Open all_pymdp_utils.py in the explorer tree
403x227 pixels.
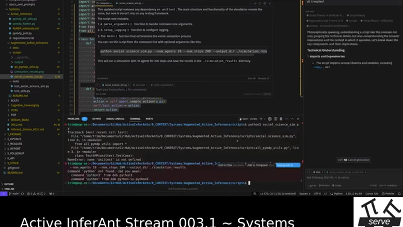click(26, 67)
